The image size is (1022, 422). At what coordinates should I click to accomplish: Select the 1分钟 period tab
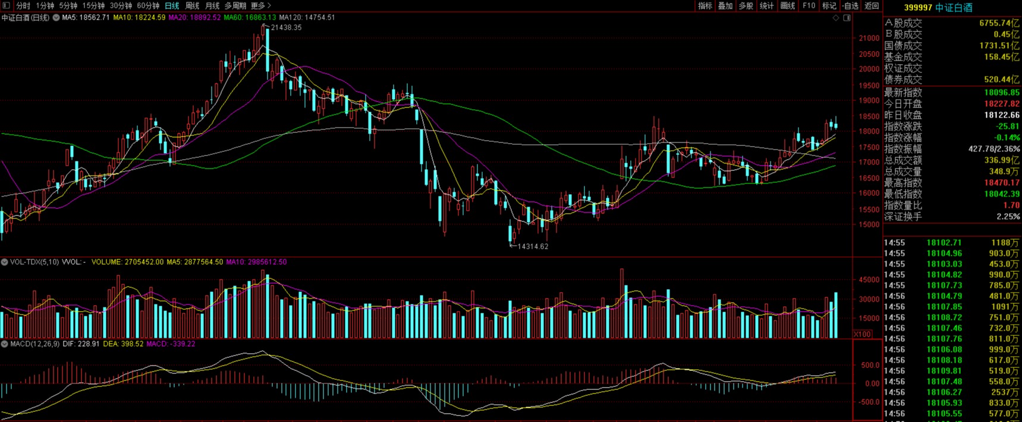pos(45,6)
